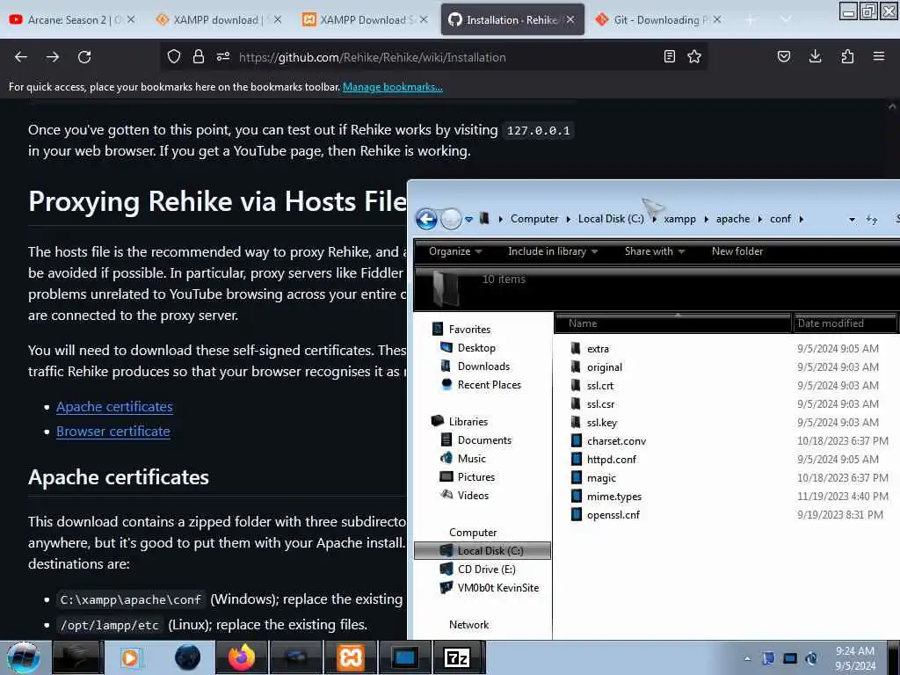Go back in Firefox
Screen dimensions: 900x675
coord(21,57)
